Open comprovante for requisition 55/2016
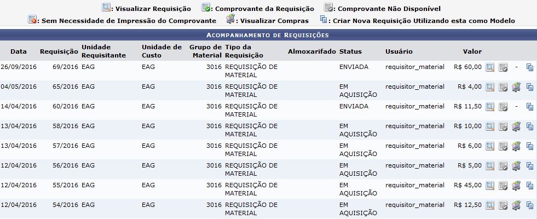This screenshot has width=537, height=219. [503, 186]
